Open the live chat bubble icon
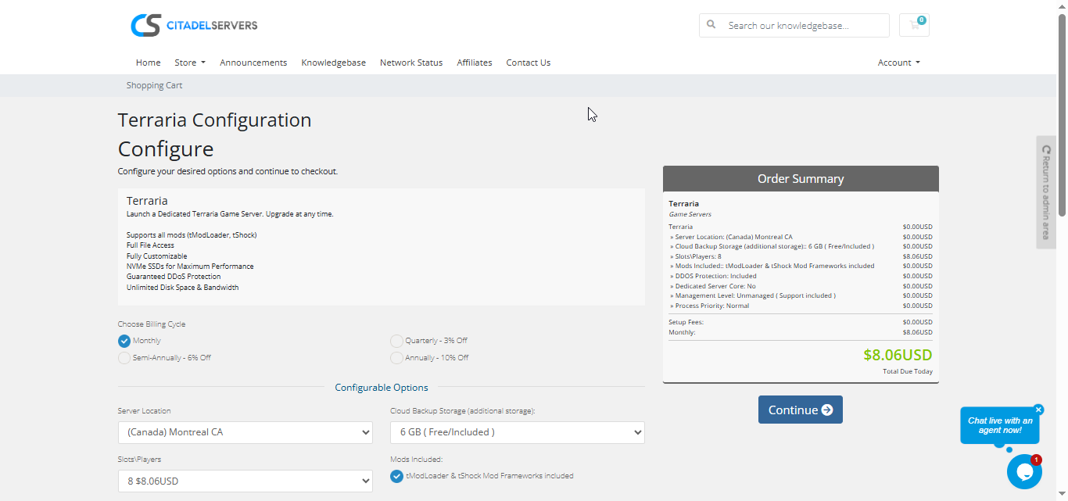 click(x=1023, y=471)
